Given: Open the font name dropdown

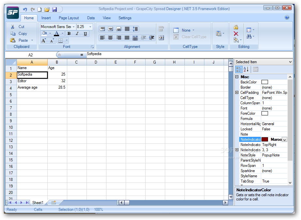Looking at the screenshot, I should point(73,27).
